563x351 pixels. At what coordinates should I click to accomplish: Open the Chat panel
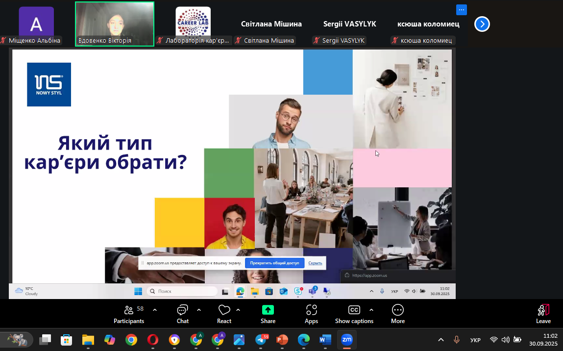click(x=182, y=314)
